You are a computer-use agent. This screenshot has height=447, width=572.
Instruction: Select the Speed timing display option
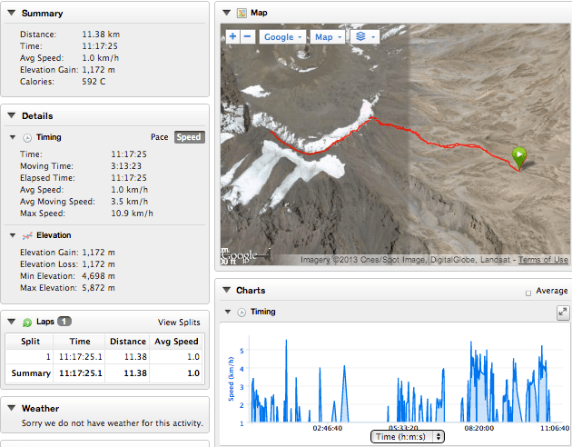pyautogui.click(x=190, y=137)
